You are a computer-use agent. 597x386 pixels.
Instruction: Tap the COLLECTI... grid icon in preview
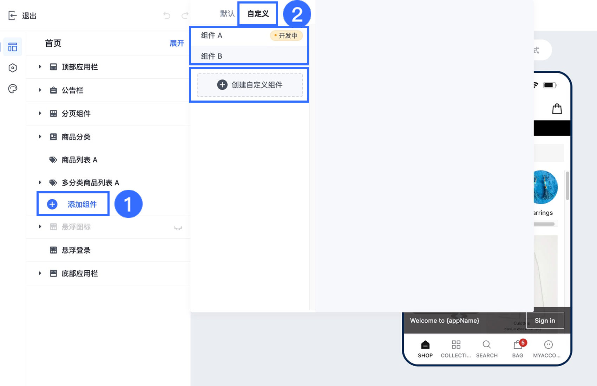click(x=456, y=345)
